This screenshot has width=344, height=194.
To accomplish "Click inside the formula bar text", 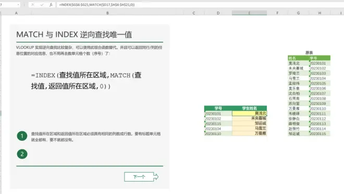I will 97,5.
